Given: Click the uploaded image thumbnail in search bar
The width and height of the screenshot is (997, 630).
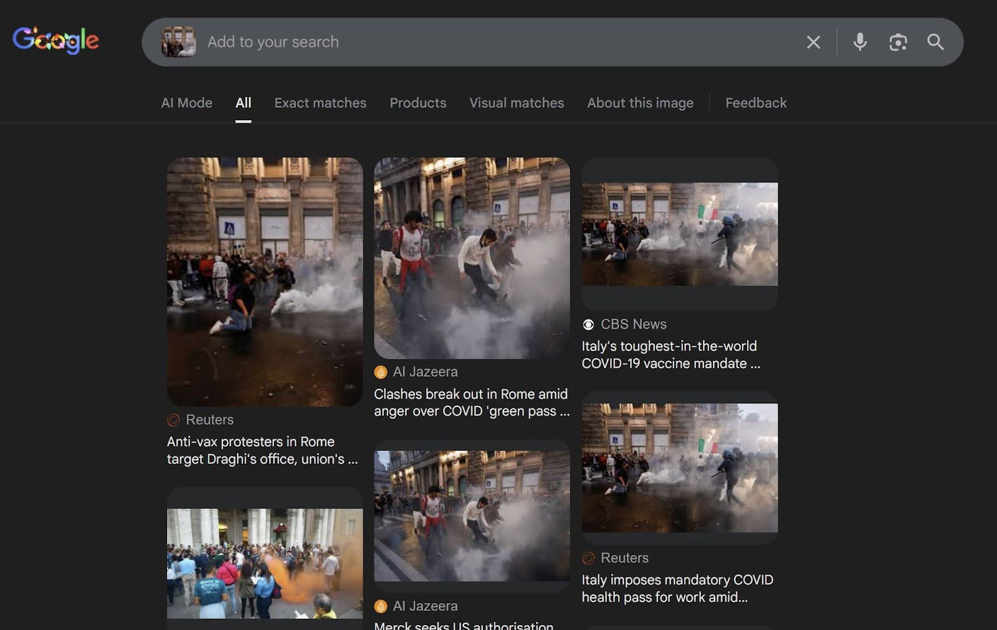Looking at the screenshot, I should (178, 42).
